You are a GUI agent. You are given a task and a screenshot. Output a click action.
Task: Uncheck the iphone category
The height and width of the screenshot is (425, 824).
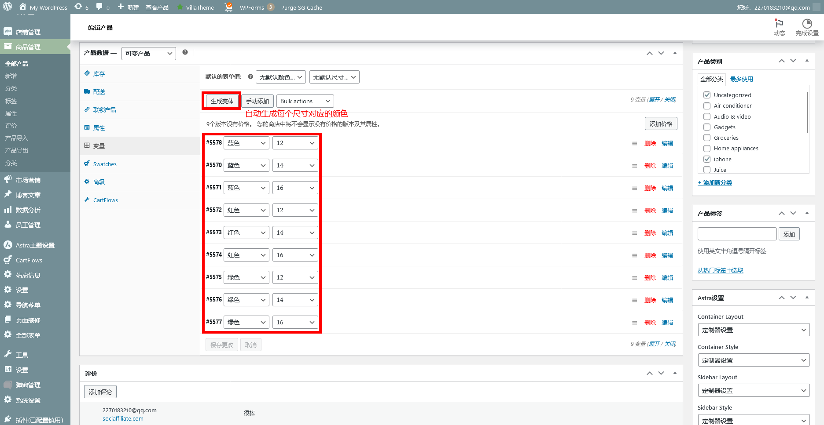pyautogui.click(x=707, y=159)
